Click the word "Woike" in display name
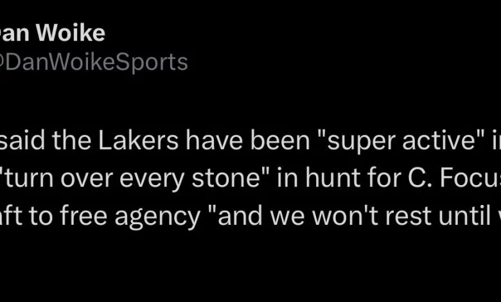 (70, 33)
